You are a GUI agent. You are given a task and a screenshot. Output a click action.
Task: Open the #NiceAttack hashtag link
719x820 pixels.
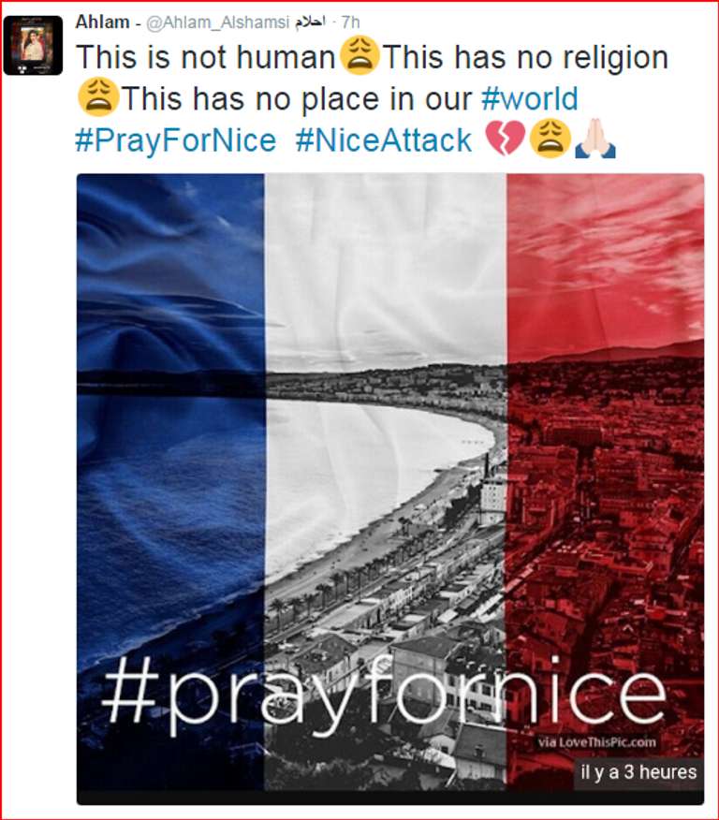tap(384, 140)
